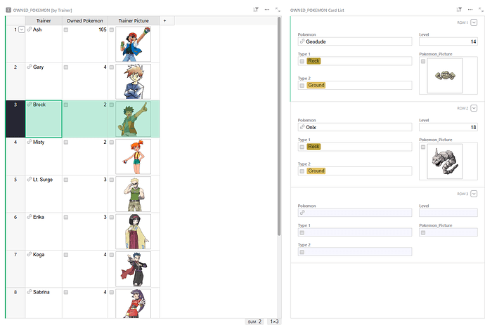
Task: Click the Owned Pokemon value 105 for Ash
Action: tap(103, 29)
